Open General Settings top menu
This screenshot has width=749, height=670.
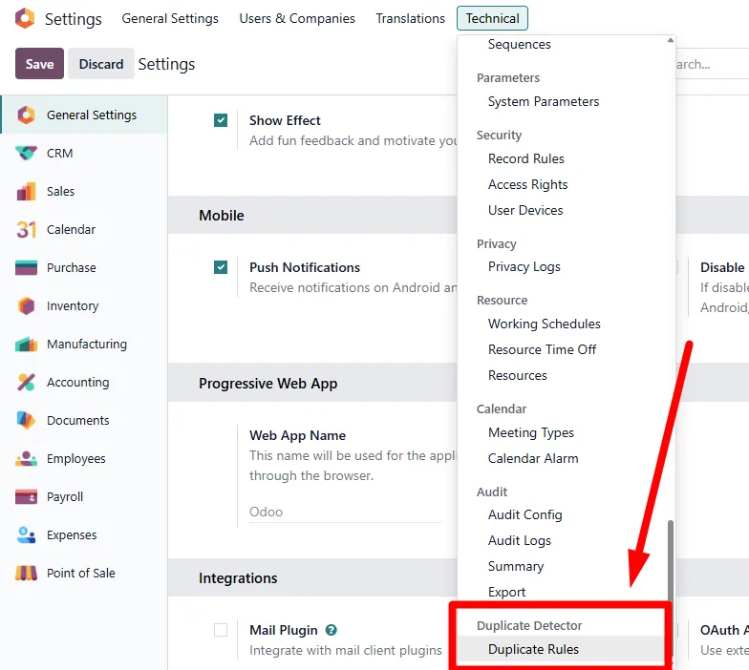point(170,18)
